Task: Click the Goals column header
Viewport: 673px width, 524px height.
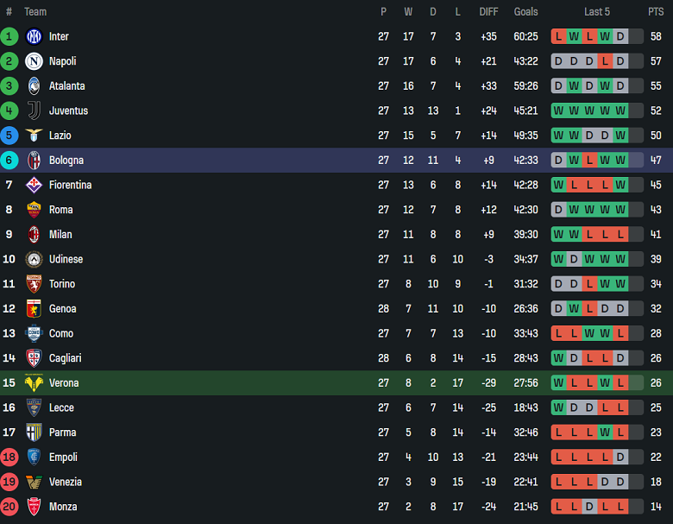Action: point(525,12)
